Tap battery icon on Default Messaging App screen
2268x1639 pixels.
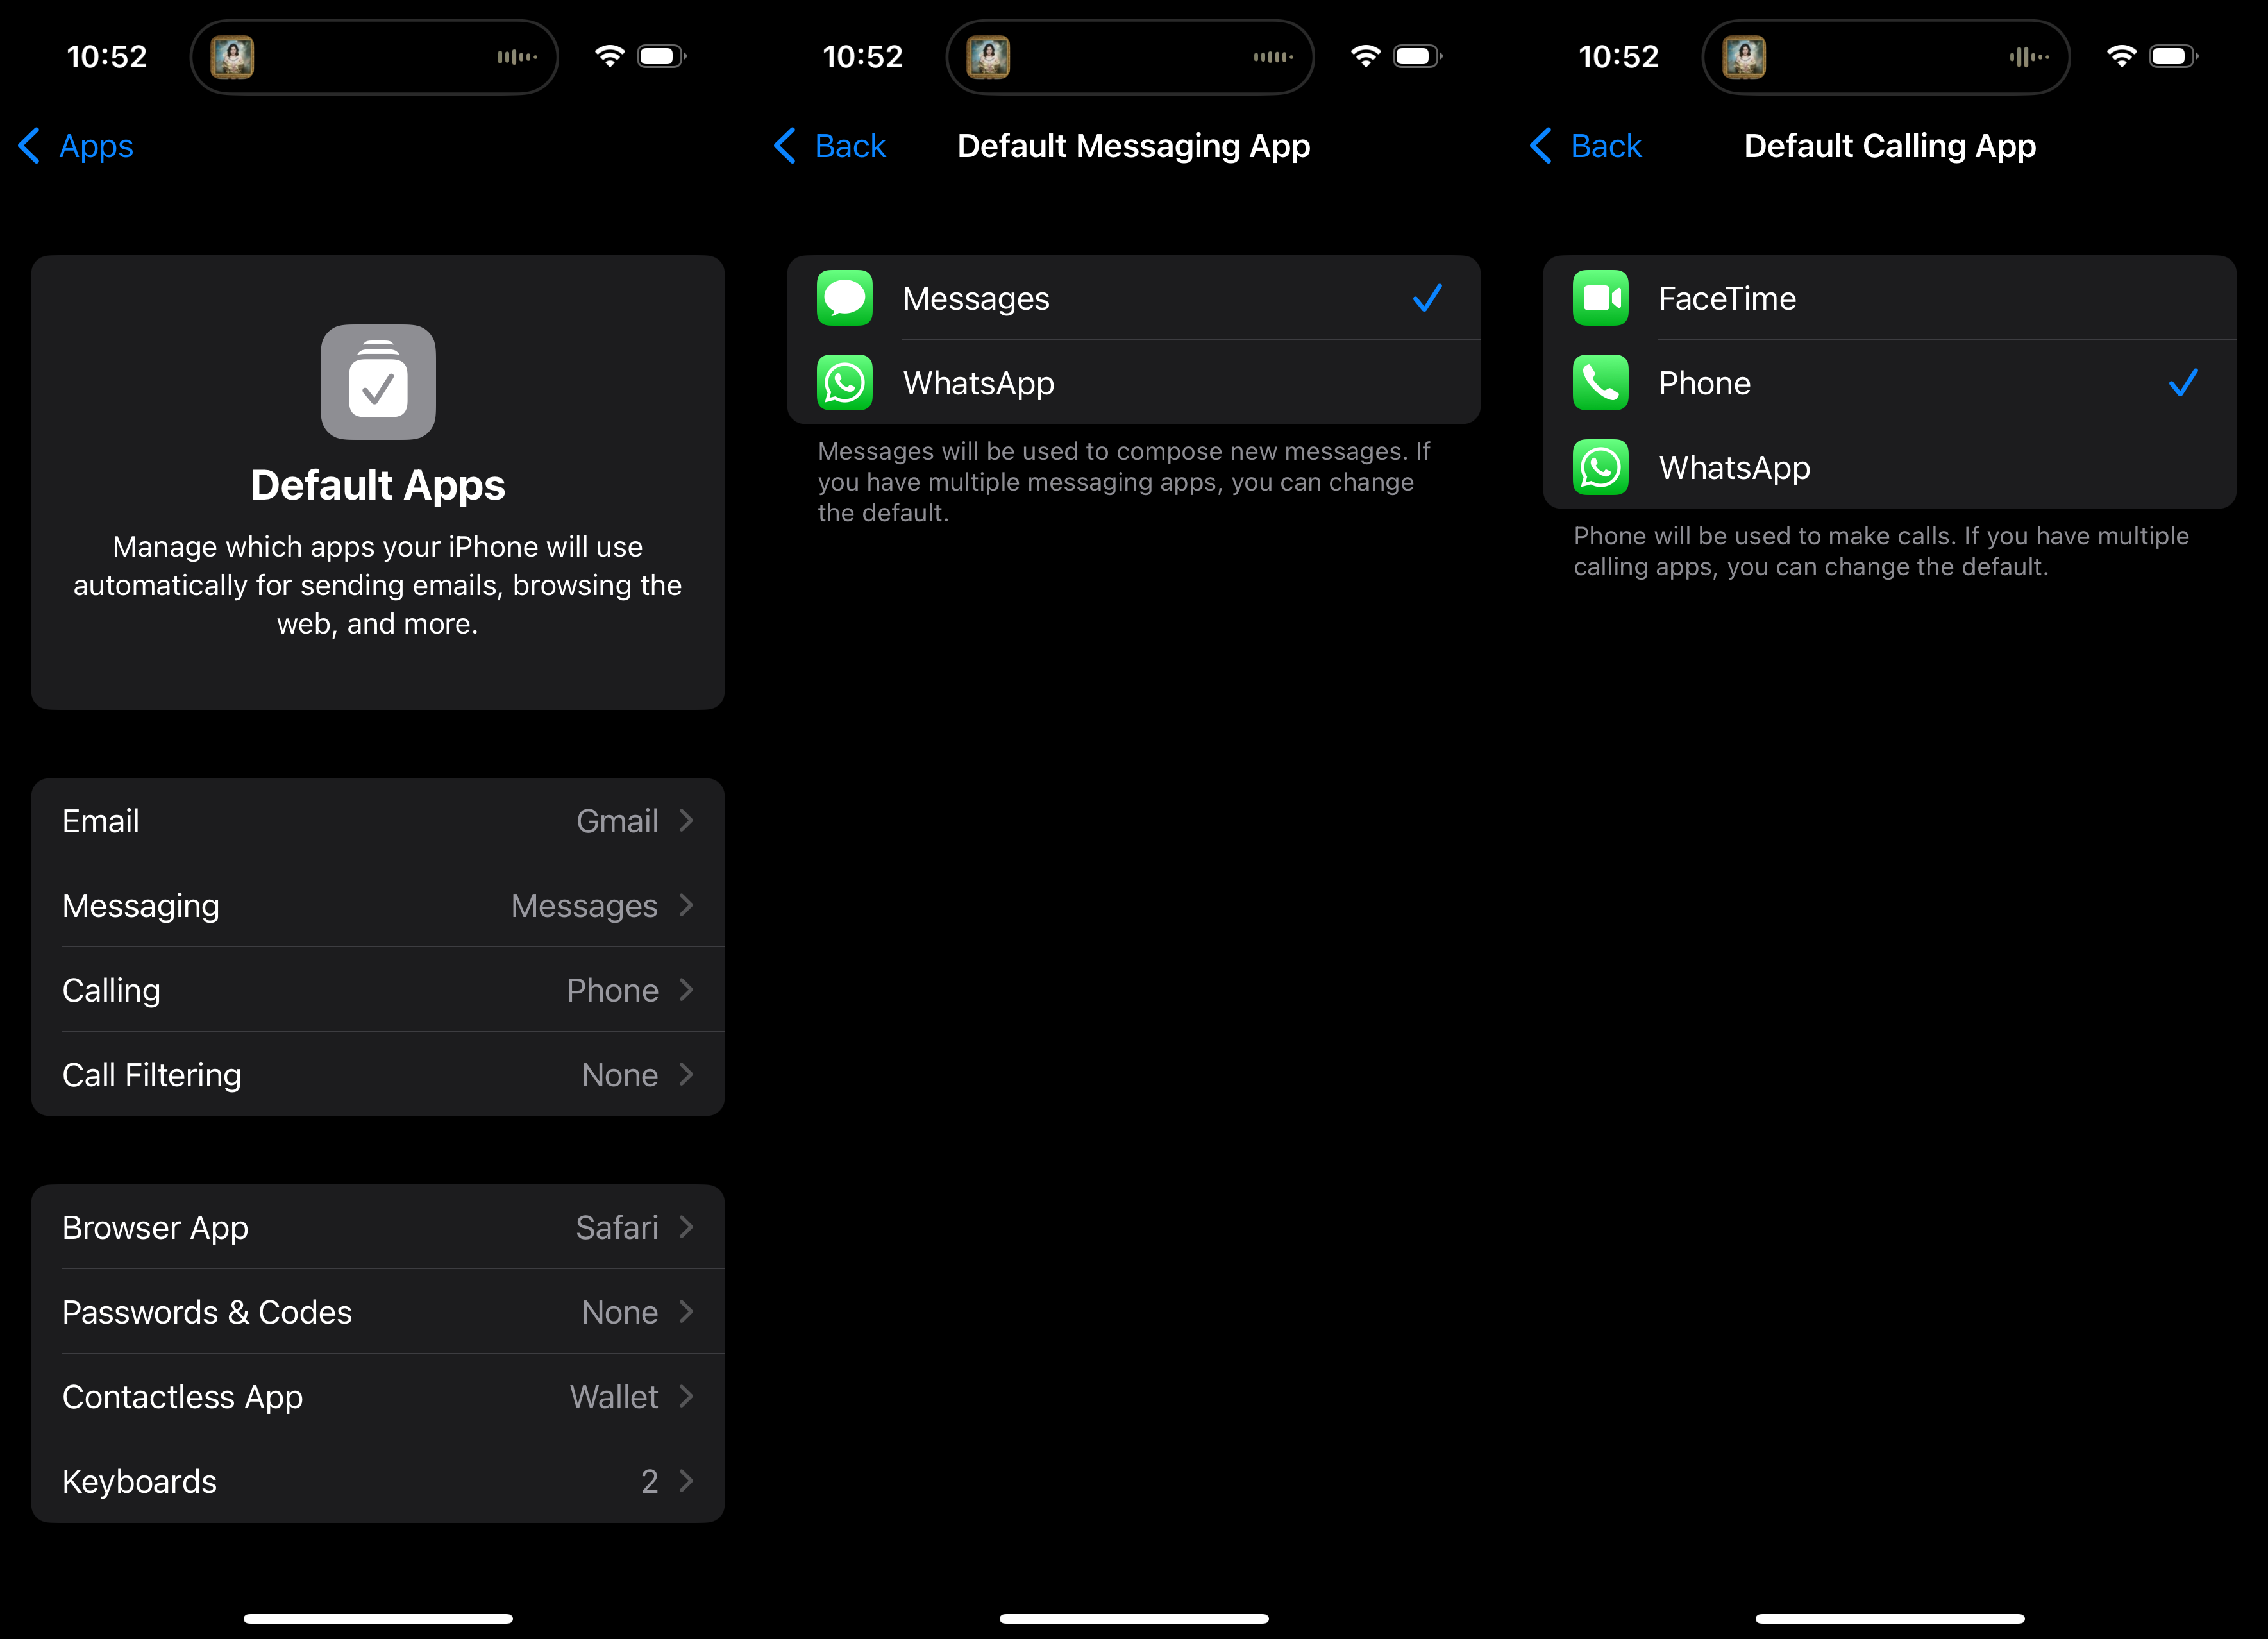1418,56
